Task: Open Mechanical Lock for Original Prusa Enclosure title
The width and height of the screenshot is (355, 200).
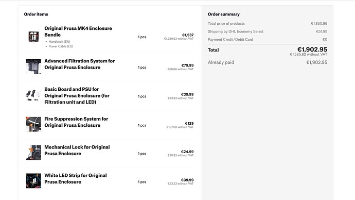Action: point(77,151)
